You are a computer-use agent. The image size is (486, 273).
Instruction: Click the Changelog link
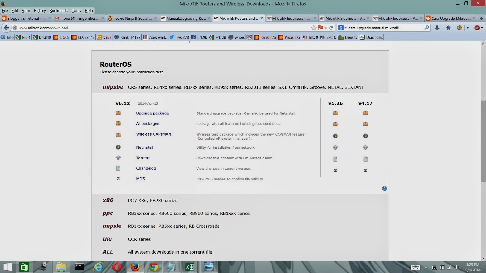pyautogui.click(x=146, y=168)
